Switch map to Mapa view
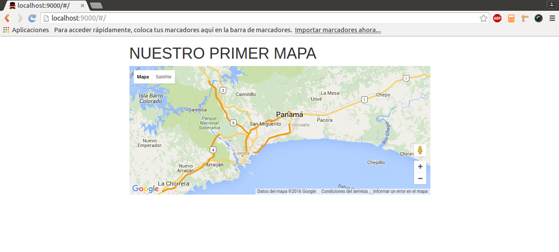 coord(143,77)
